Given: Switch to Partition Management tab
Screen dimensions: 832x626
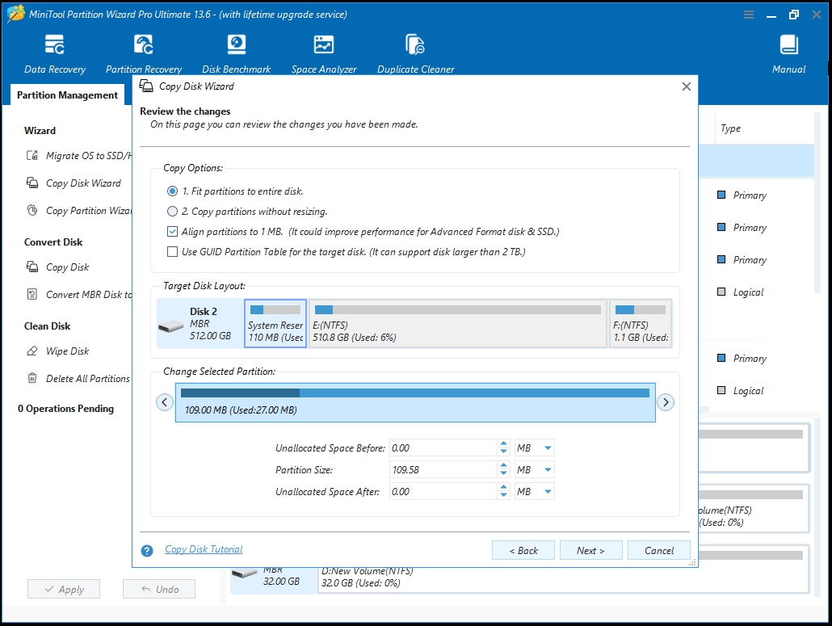Looking at the screenshot, I should [x=67, y=95].
